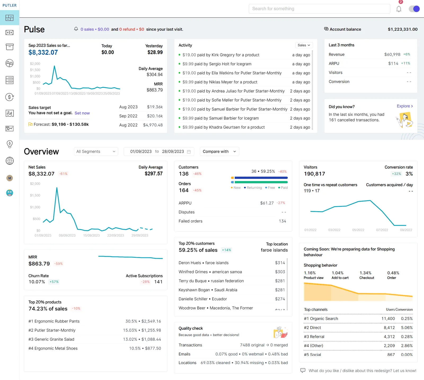Open the Transactions list icon in sidebar
This screenshot has width=424, height=380.
[x=10, y=80]
